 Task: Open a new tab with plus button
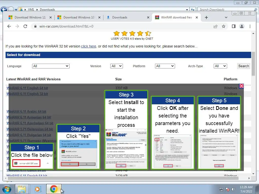point(206,17)
